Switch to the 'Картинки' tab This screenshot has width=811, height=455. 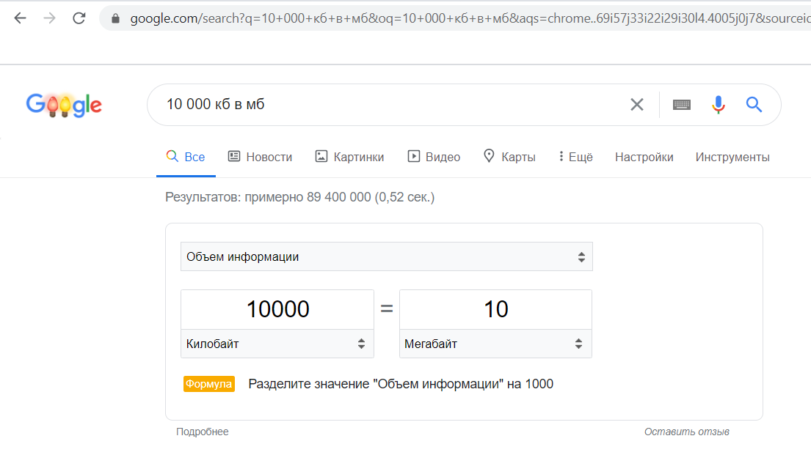coord(349,157)
